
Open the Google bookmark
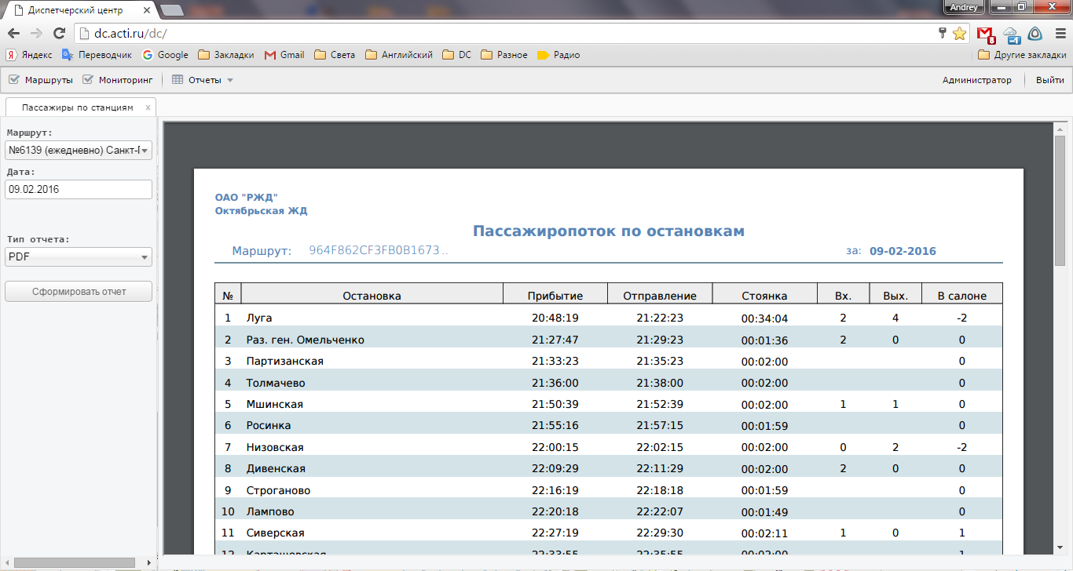(165, 55)
